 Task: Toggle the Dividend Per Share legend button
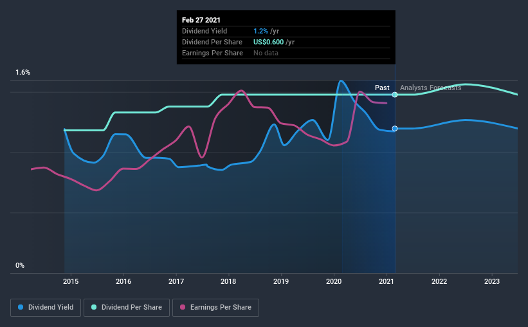[x=127, y=308]
